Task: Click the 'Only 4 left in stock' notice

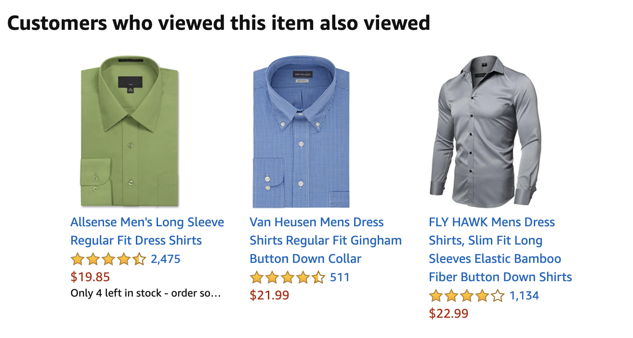Action: pyautogui.click(x=145, y=293)
